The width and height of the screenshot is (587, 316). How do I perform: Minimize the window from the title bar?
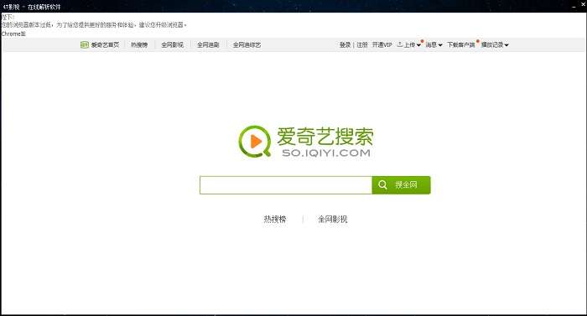point(574,7)
